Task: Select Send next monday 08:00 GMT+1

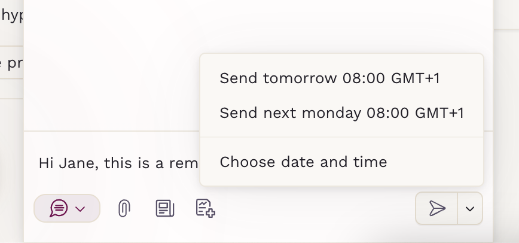Action: pos(341,113)
